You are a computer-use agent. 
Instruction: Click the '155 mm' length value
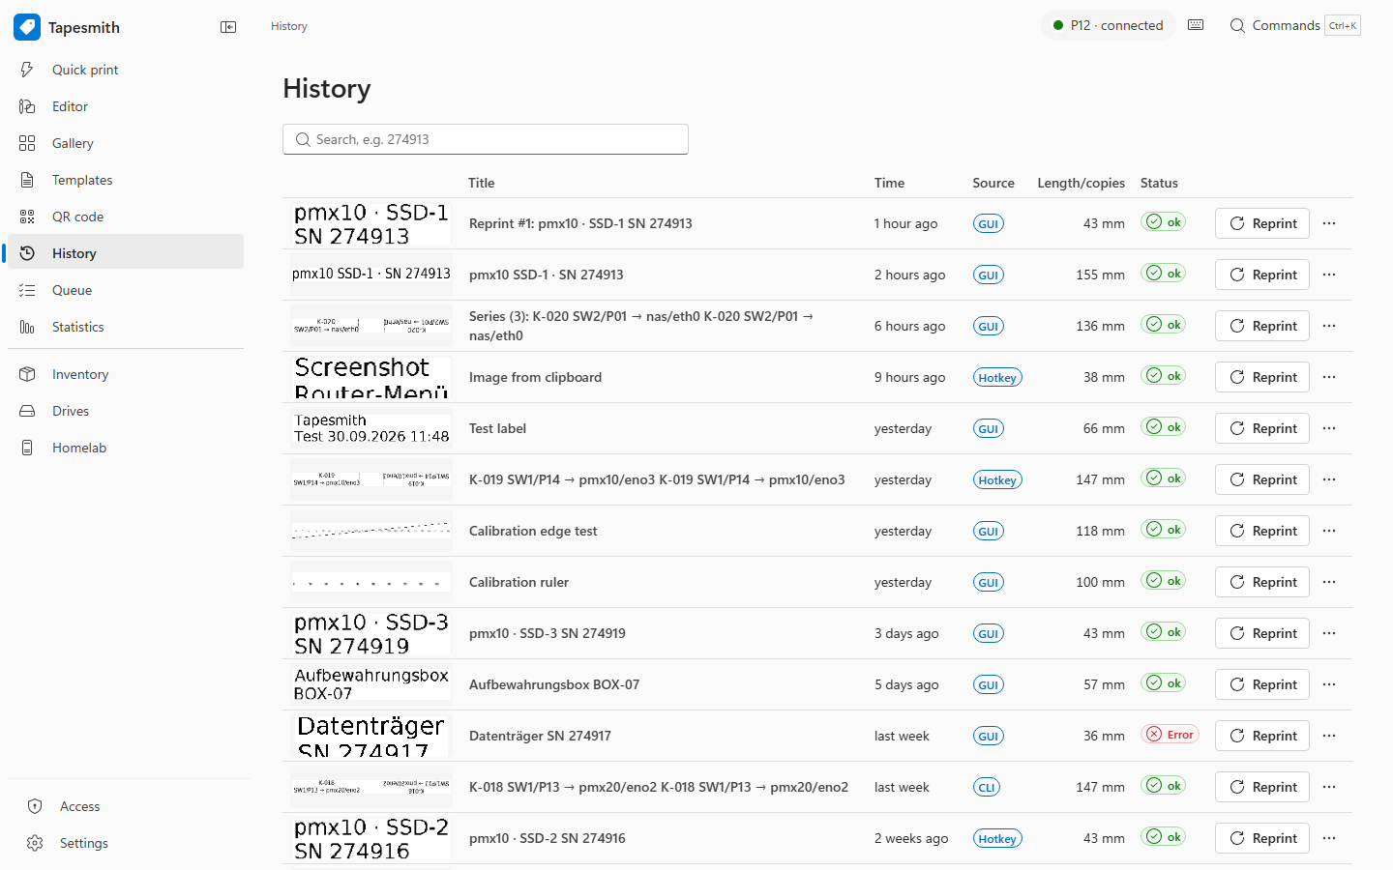coord(1100,275)
